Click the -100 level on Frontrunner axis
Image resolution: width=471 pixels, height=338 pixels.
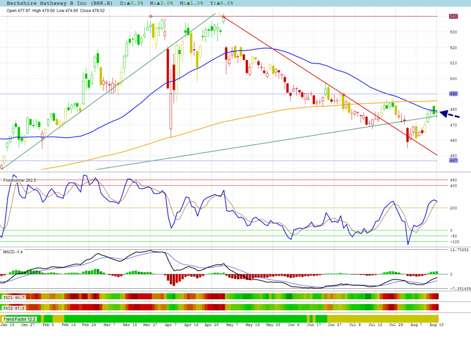coord(454,241)
